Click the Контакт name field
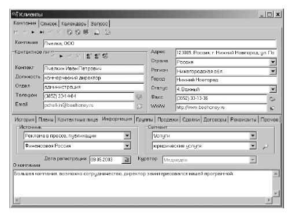This screenshot has width=292, height=214. coord(94,69)
